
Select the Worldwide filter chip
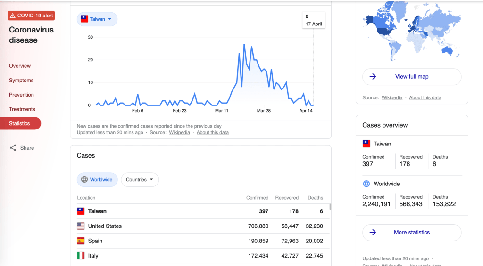pos(97,180)
